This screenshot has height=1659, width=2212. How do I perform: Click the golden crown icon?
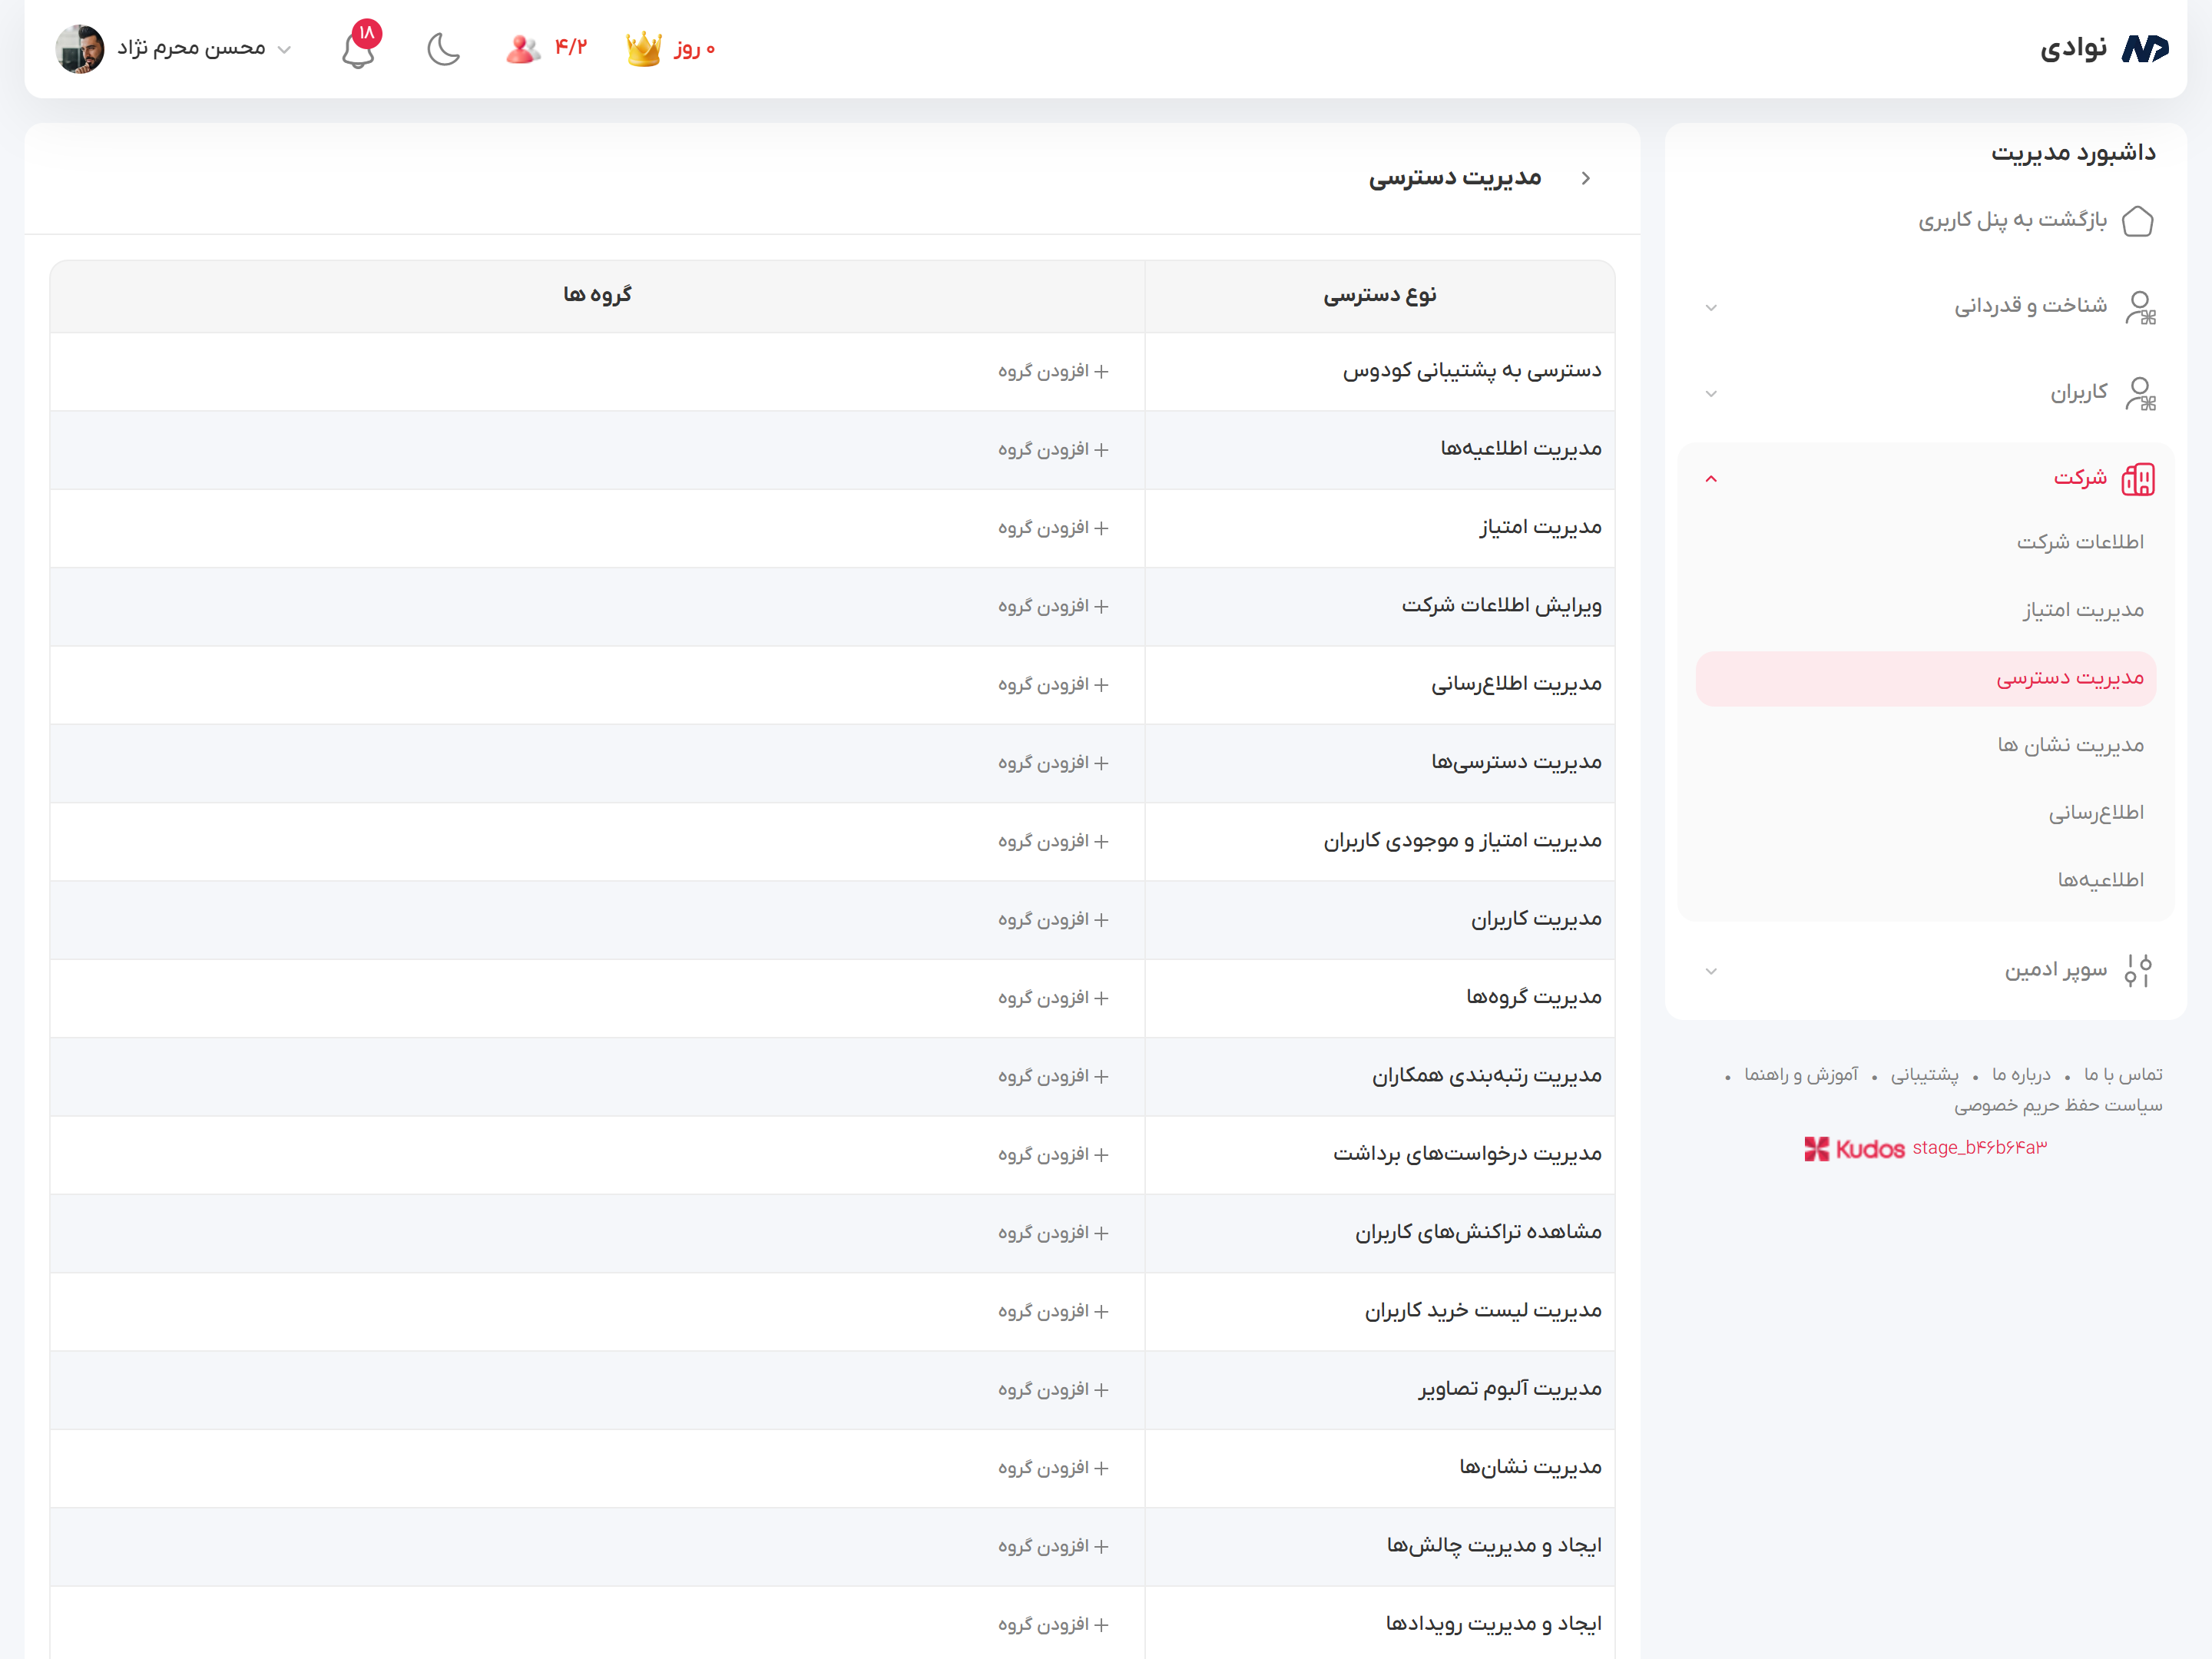click(643, 49)
